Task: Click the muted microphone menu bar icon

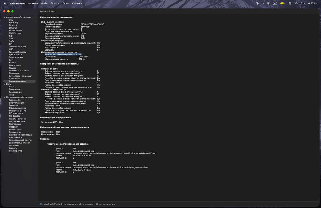Action: tap(268, 3)
